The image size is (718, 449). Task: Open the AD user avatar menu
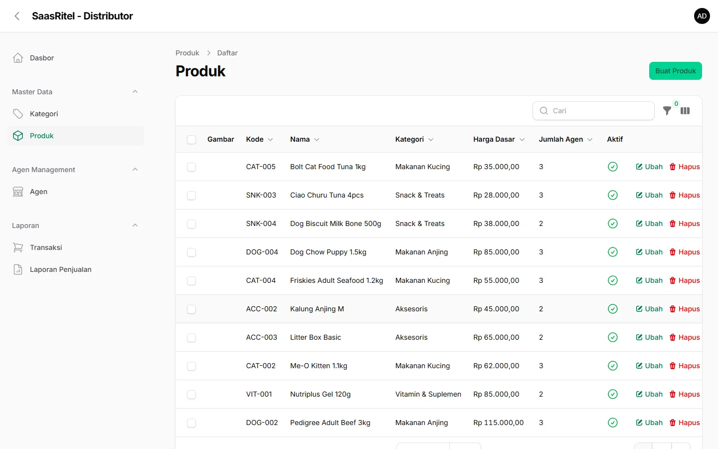pos(702,16)
